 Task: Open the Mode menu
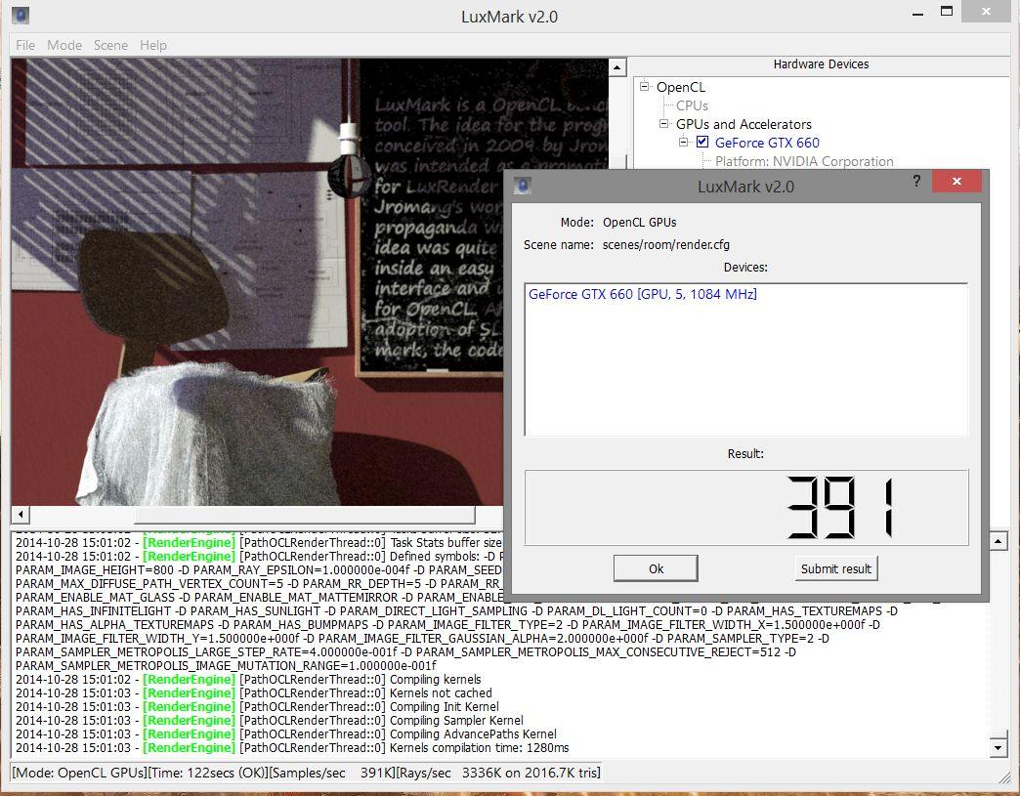click(x=64, y=45)
